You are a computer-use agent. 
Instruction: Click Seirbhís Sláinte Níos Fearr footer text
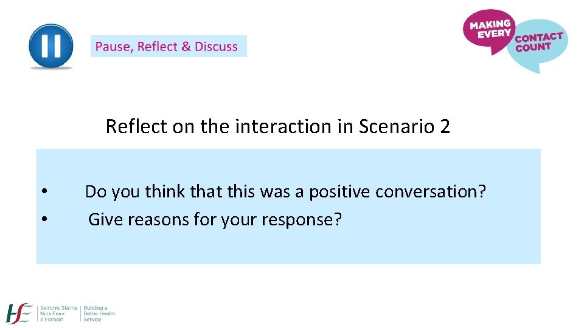click(x=58, y=313)
